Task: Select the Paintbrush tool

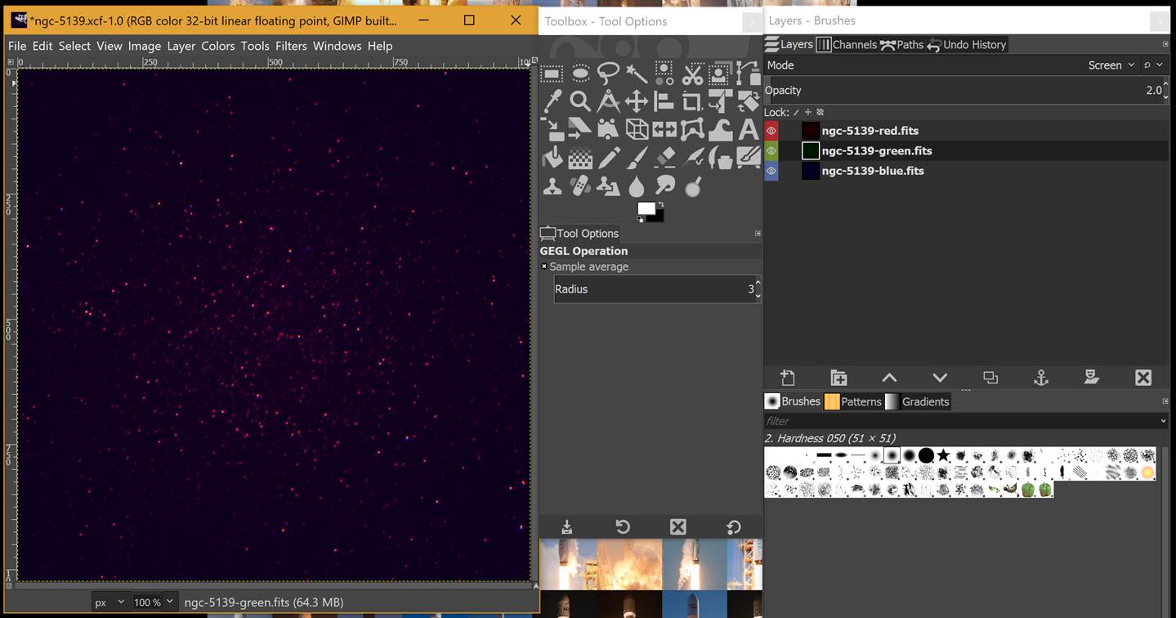Action: (x=636, y=157)
